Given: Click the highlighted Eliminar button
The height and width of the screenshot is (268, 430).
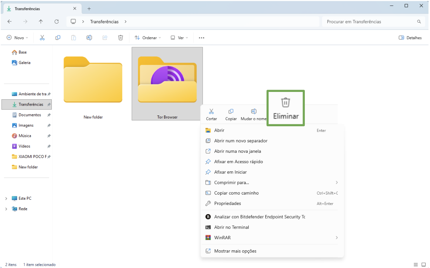Looking at the screenshot, I should [x=285, y=107].
